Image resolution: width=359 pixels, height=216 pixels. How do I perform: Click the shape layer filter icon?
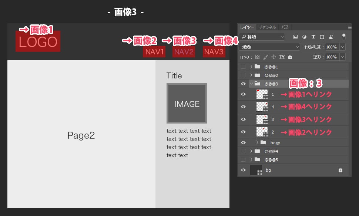coord(322,37)
